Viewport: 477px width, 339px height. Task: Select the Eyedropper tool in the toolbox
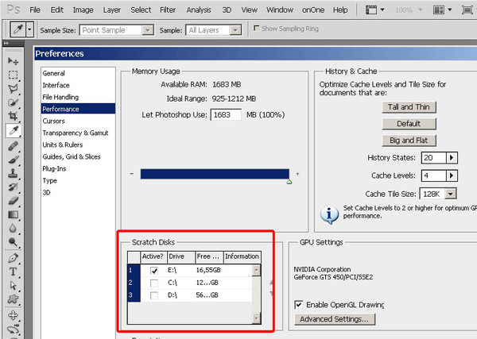pyautogui.click(x=13, y=131)
